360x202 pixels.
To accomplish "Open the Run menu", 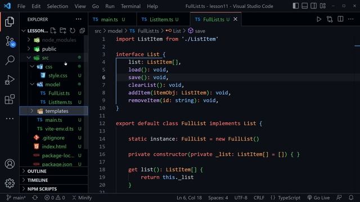I will (110, 6).
